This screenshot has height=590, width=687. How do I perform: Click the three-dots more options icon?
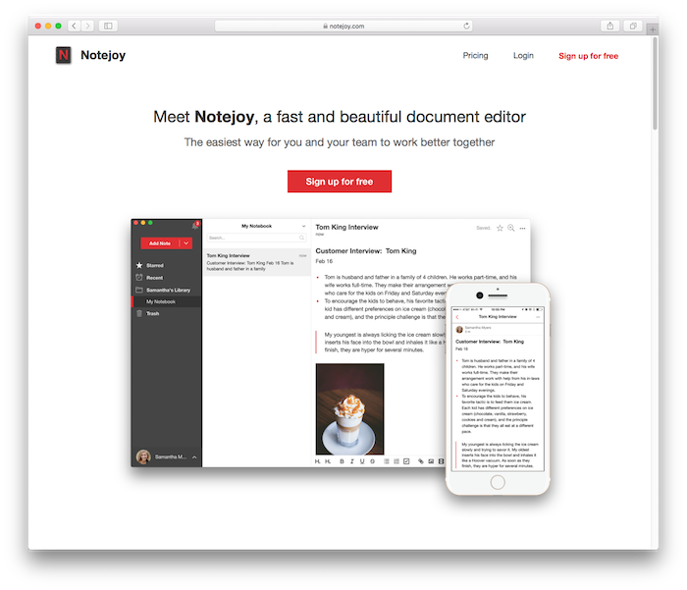[x=522, y=228]
